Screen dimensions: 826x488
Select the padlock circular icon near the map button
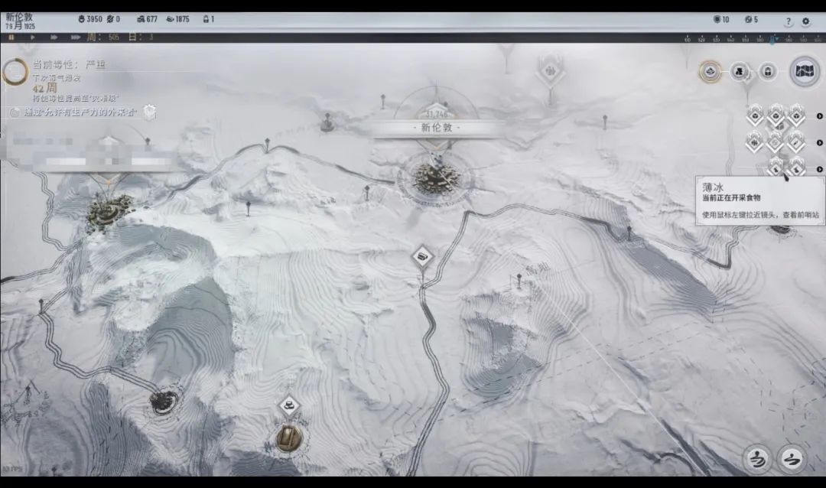click(768, 71)
